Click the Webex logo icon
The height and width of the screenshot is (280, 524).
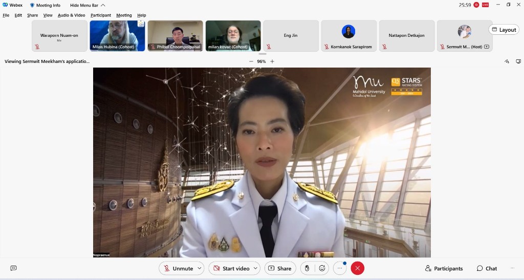5,5
